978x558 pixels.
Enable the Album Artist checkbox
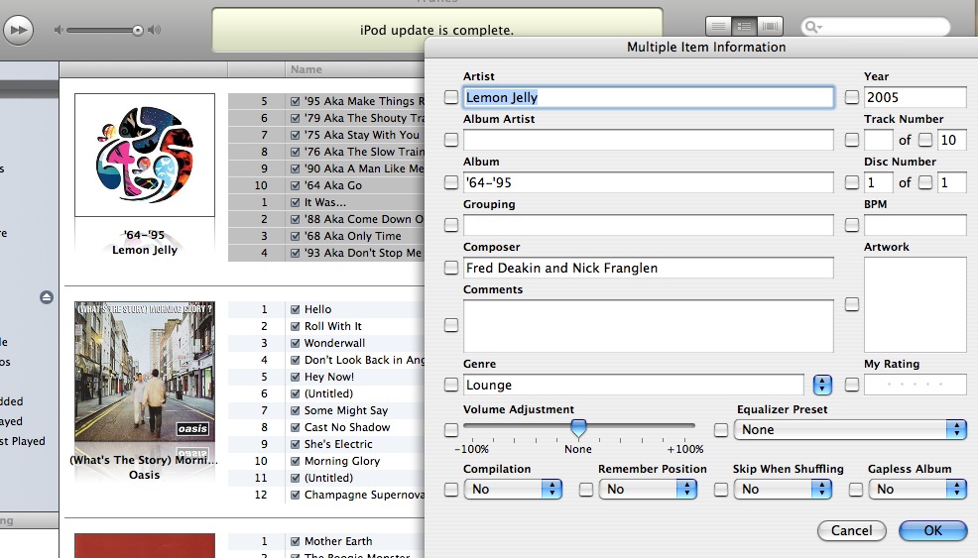pyautogui.click(x=451, y=140)
